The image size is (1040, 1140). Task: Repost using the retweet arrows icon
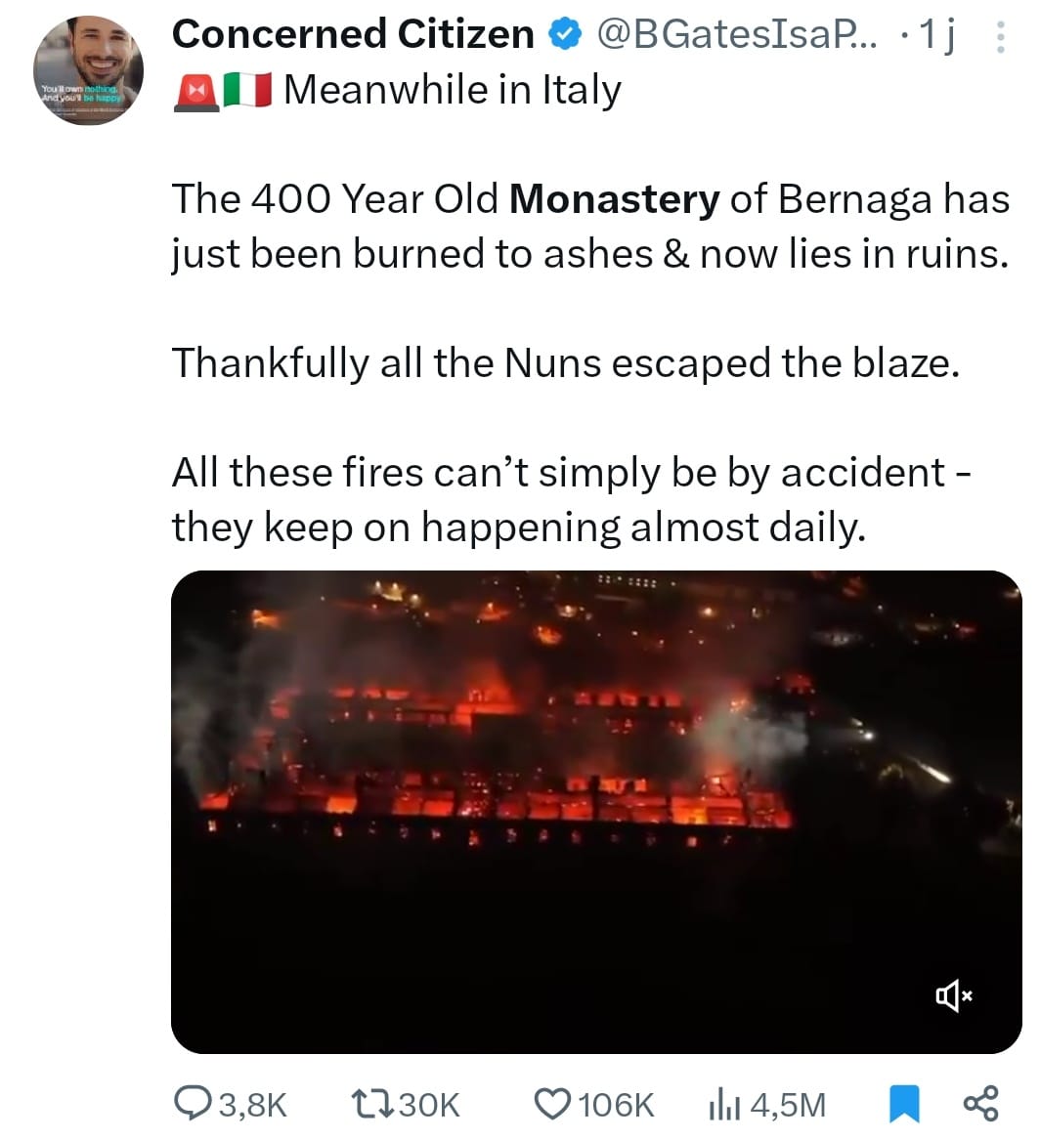pos(371,1104)
